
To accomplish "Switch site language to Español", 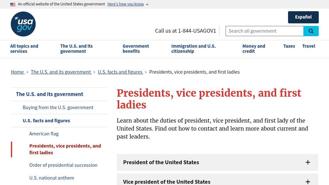I will 303,17.
